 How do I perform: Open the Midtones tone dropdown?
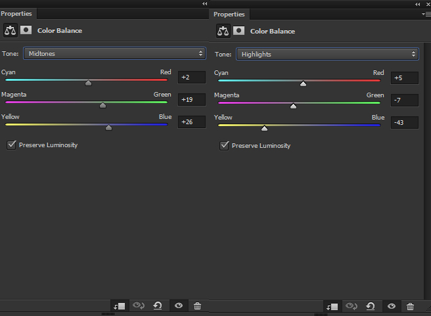pos(115,53)
